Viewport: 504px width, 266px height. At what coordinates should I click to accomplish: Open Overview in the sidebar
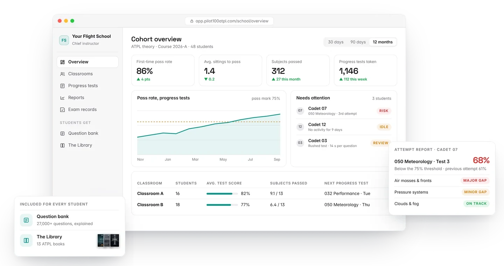(x=87, y=62)
